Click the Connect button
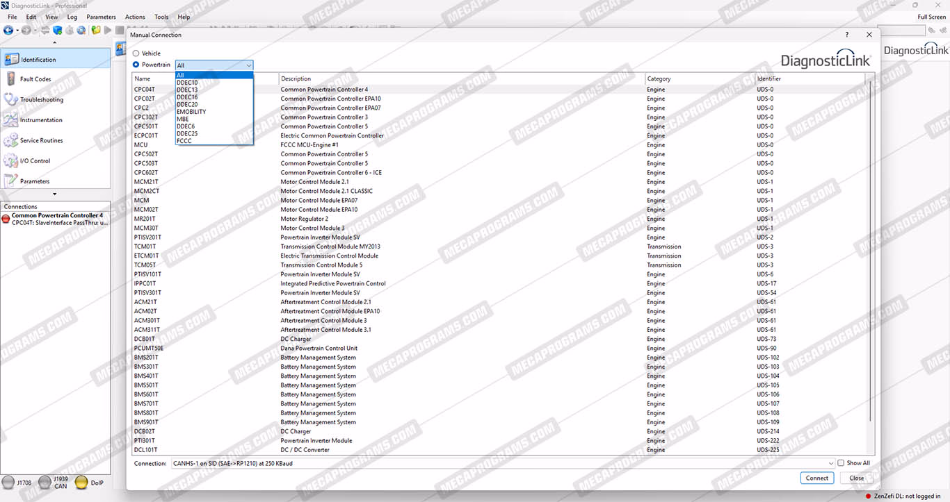This screenshot has width=950, height=502. [x=817, y=478]
